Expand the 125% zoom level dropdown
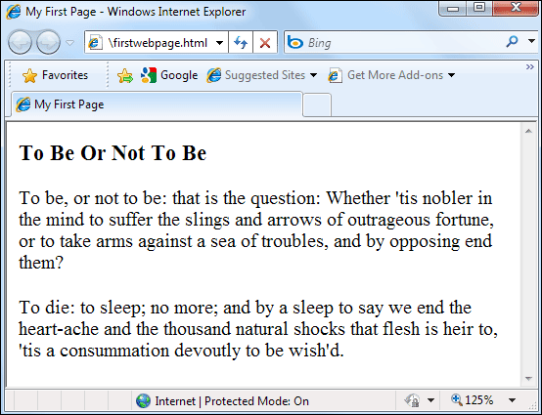Screen dimensions: 542x415 pyautogui.click(x=513, y=400)
